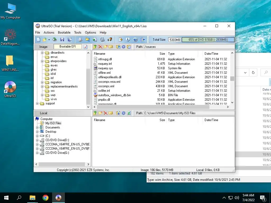Click the Chrome icon in the taskbar
Image resolution: width=271 pixels, height=203 pixels.
46,198
